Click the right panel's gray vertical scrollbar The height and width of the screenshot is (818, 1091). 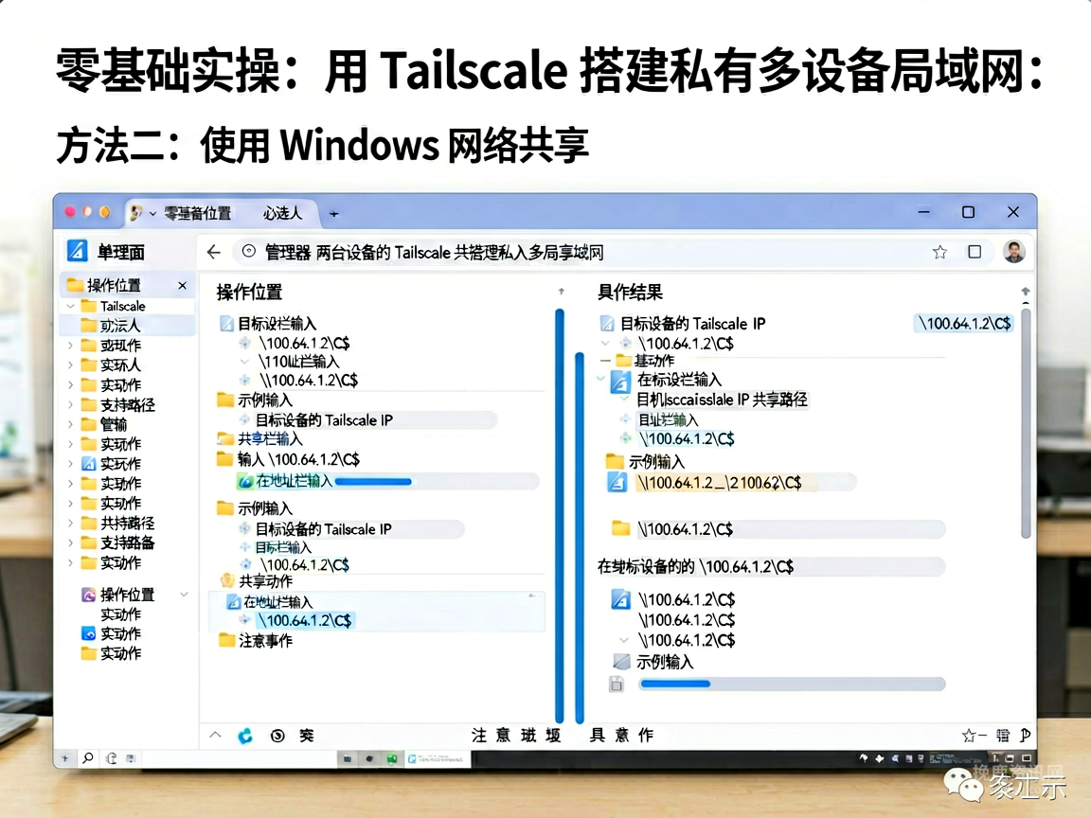click(x=1026, y=423)
